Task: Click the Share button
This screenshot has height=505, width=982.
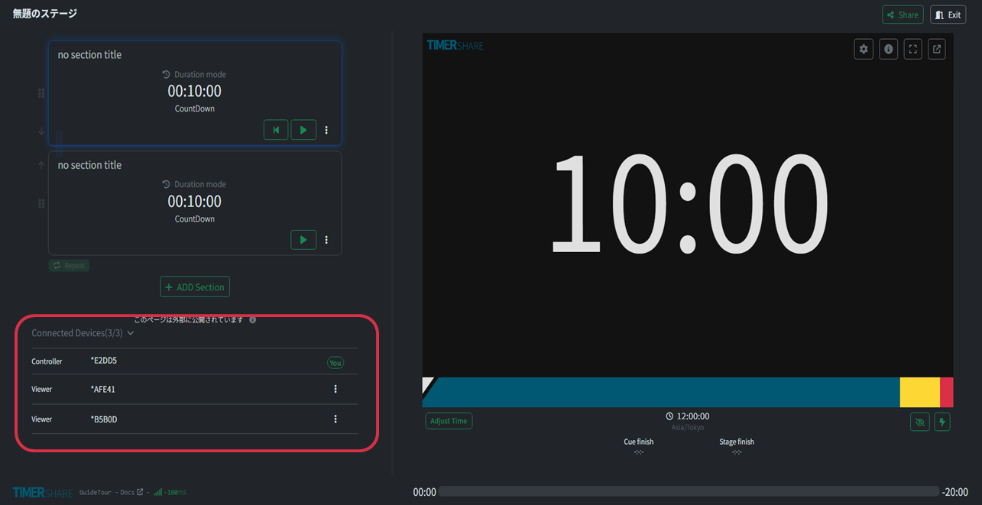Action: [x=903, y=15]
